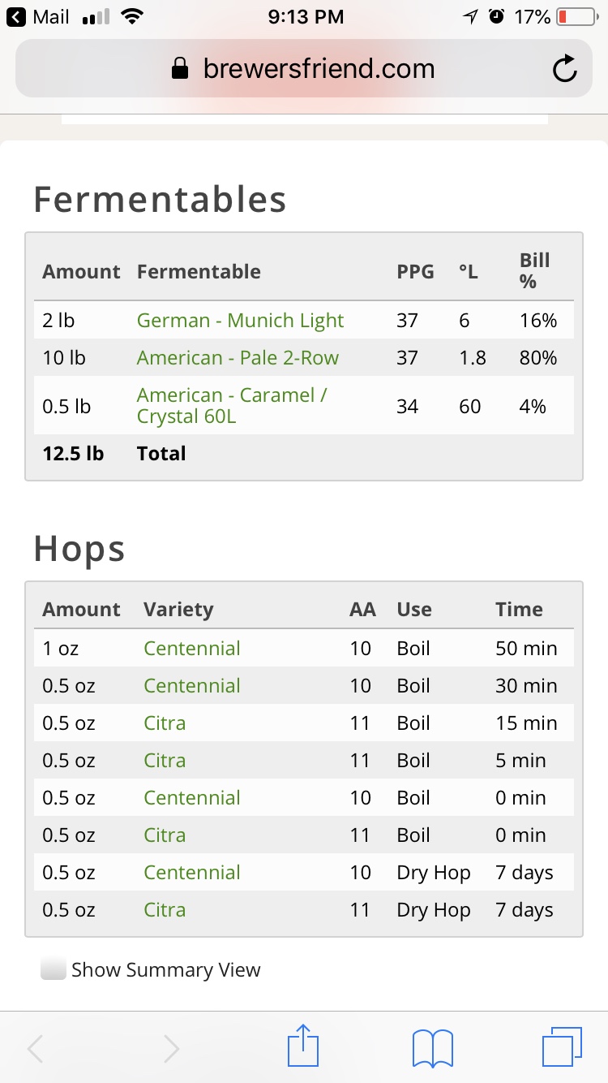Tap the brewersfriend.com address field
This screenshot has width=608, height=1083.
pos(304,69)
